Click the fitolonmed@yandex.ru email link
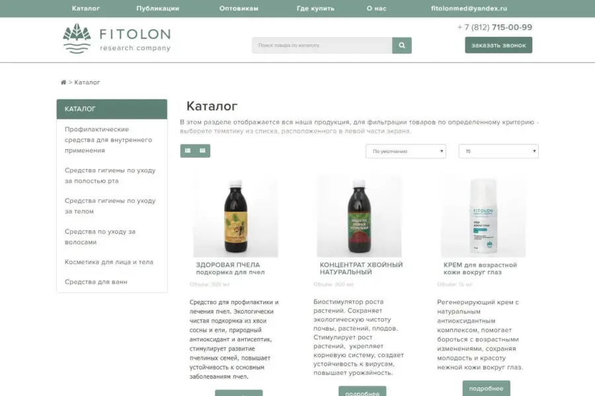The image size is (595, 396). point(469,9)
